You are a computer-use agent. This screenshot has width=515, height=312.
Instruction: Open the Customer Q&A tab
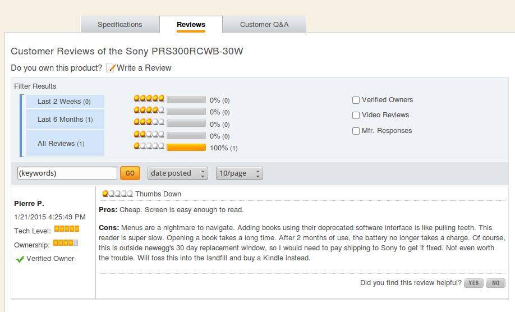(264, 25)
